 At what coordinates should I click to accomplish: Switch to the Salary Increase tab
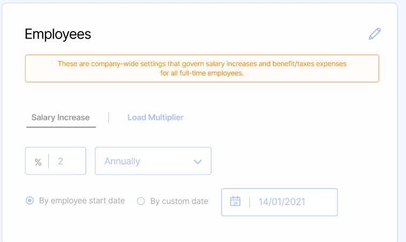pyautogui.click(x=61, y=117)
